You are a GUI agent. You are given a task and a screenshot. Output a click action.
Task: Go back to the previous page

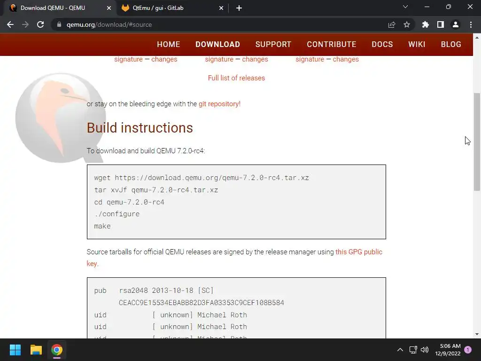pyautogui.click(x=10, y=24)
